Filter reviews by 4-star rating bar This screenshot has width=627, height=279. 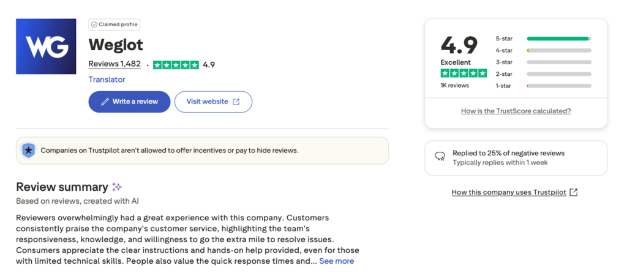(558, 50)
